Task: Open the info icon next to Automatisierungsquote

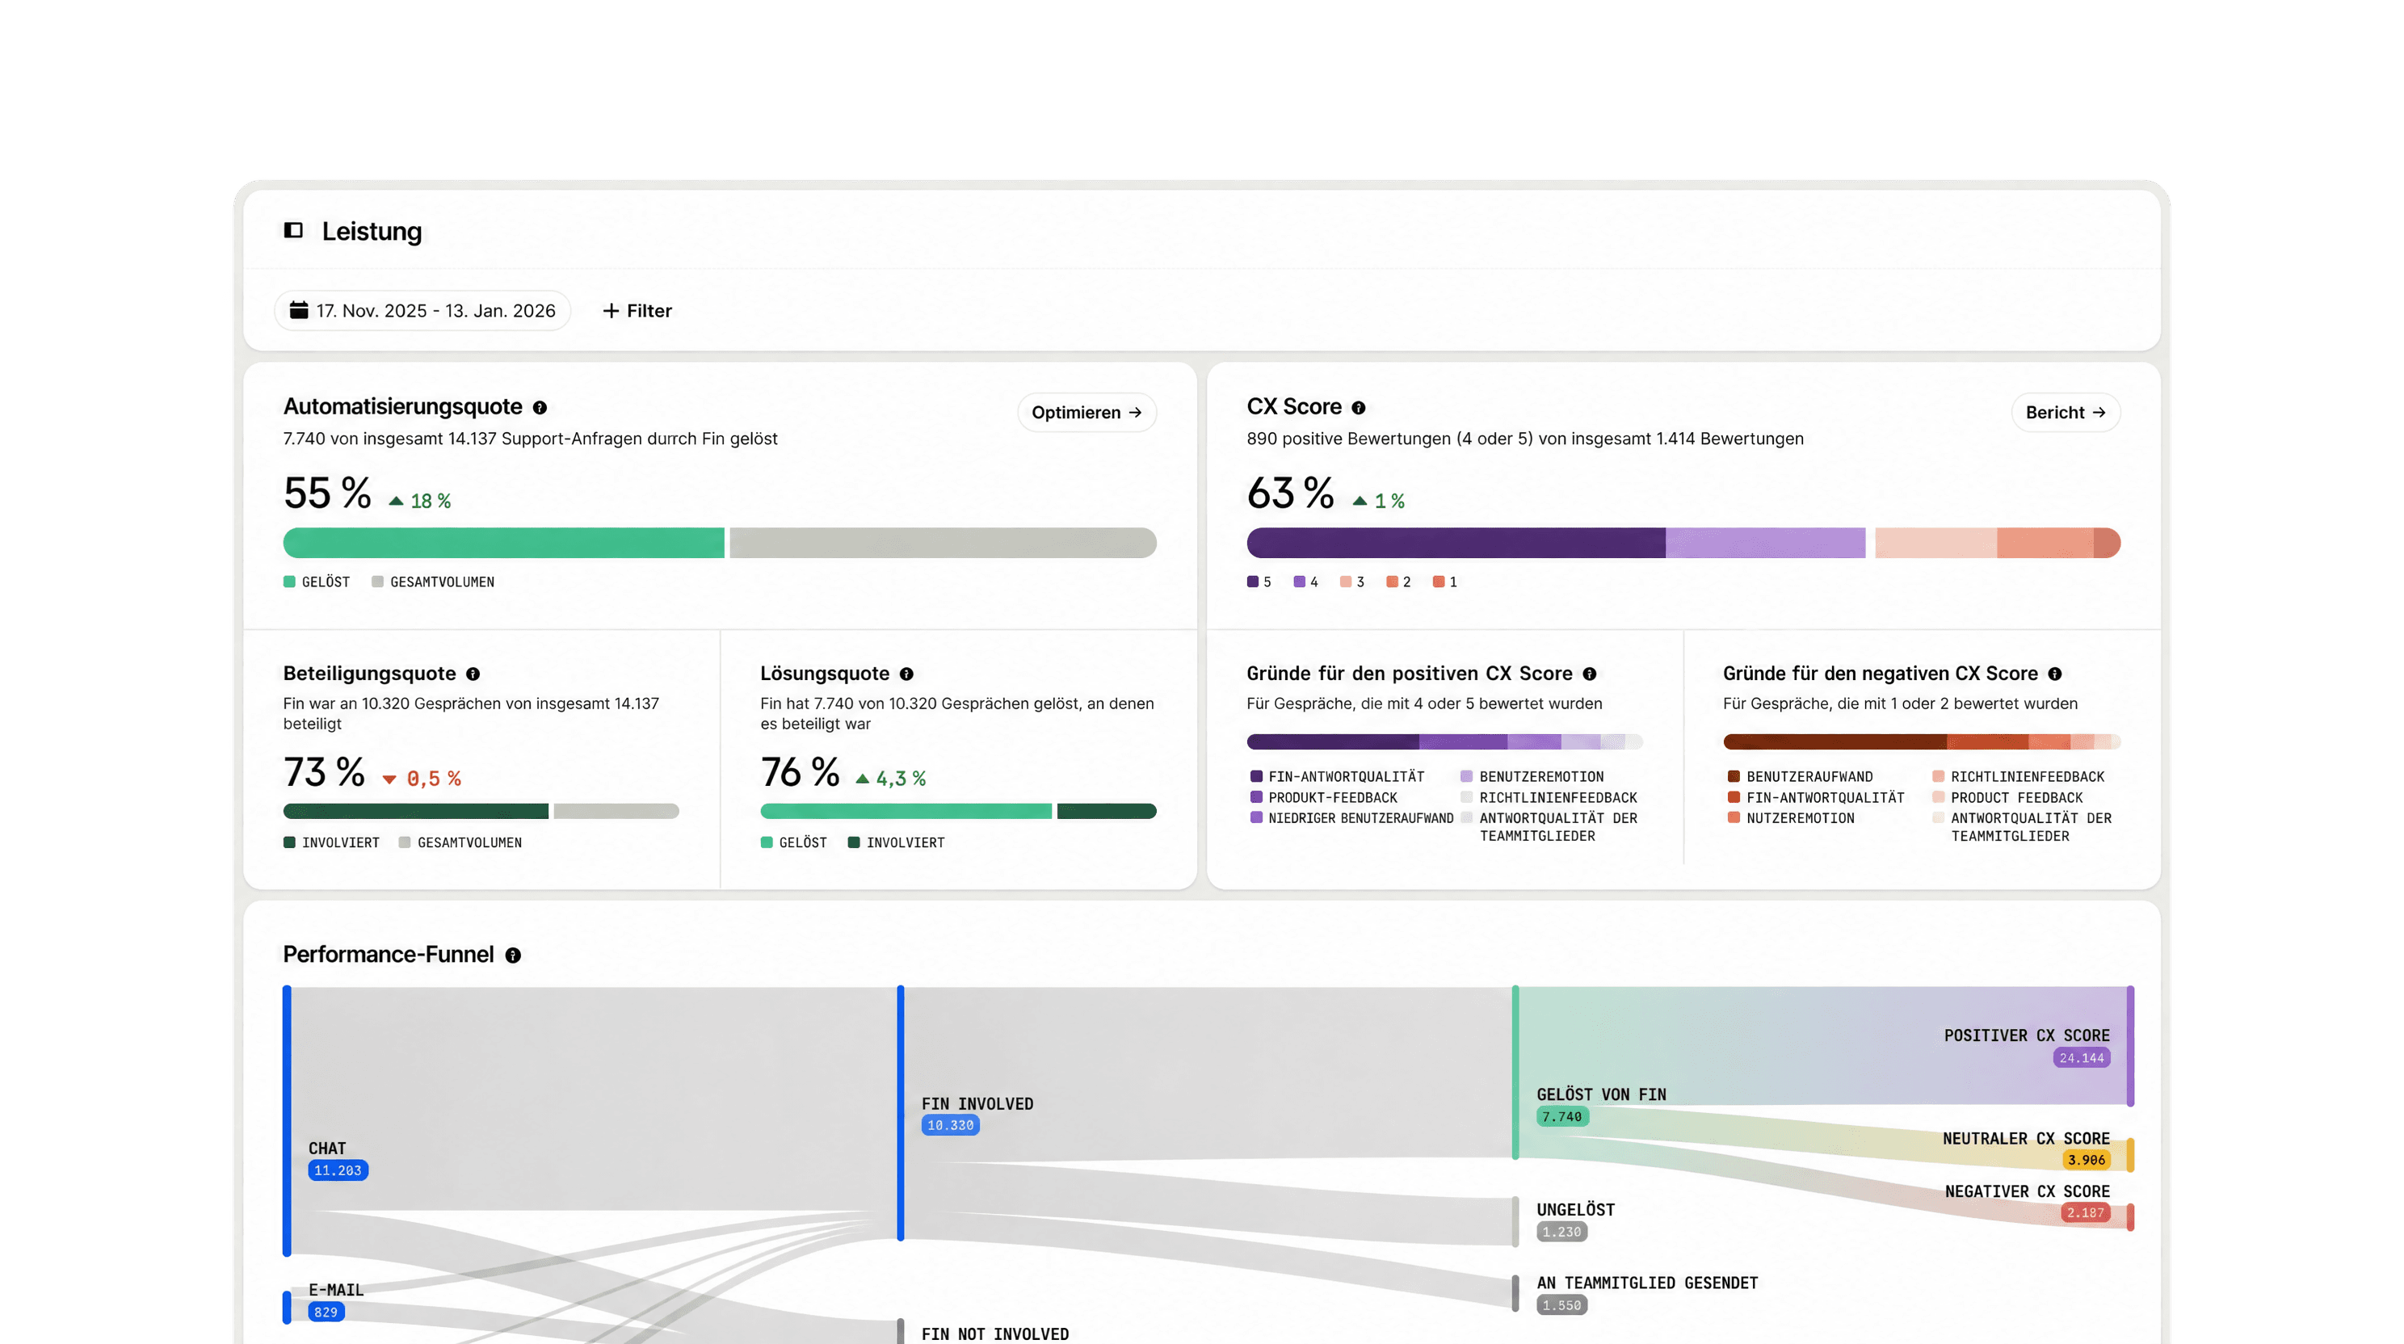Action: (x=540, y=408)
